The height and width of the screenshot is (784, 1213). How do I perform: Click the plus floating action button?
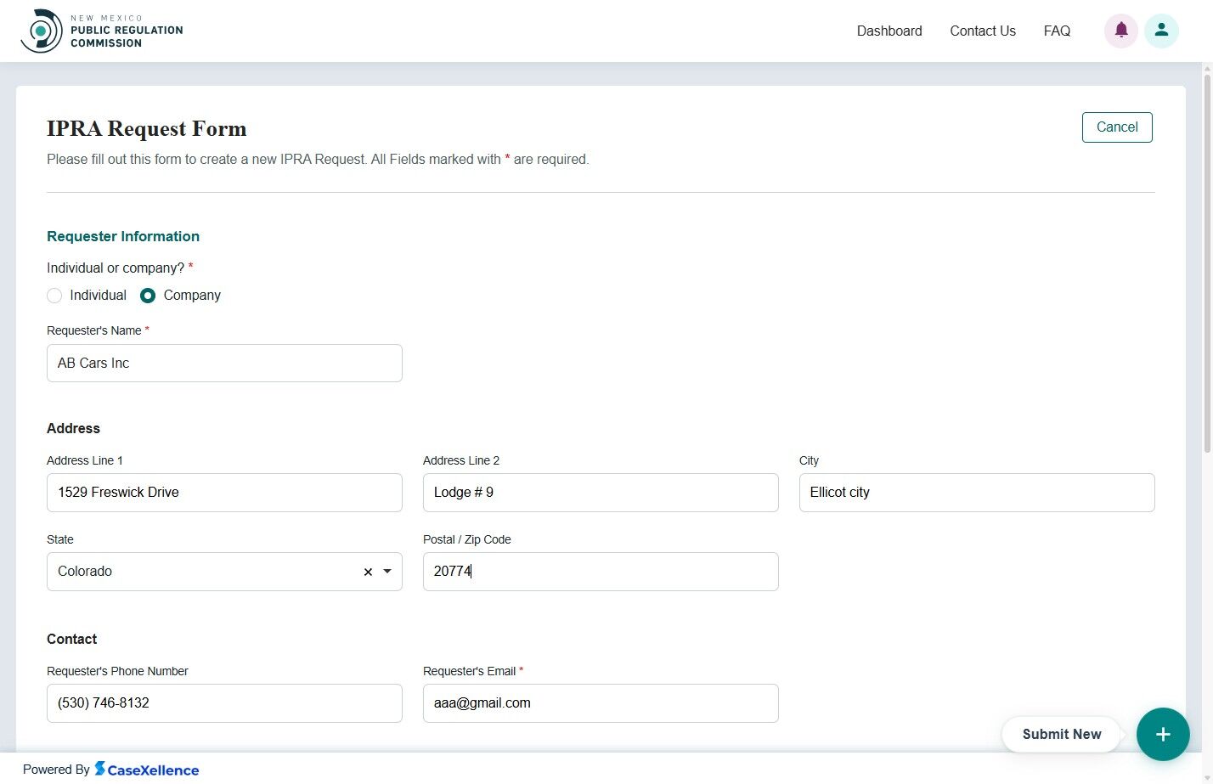[x=1163, y=734]
